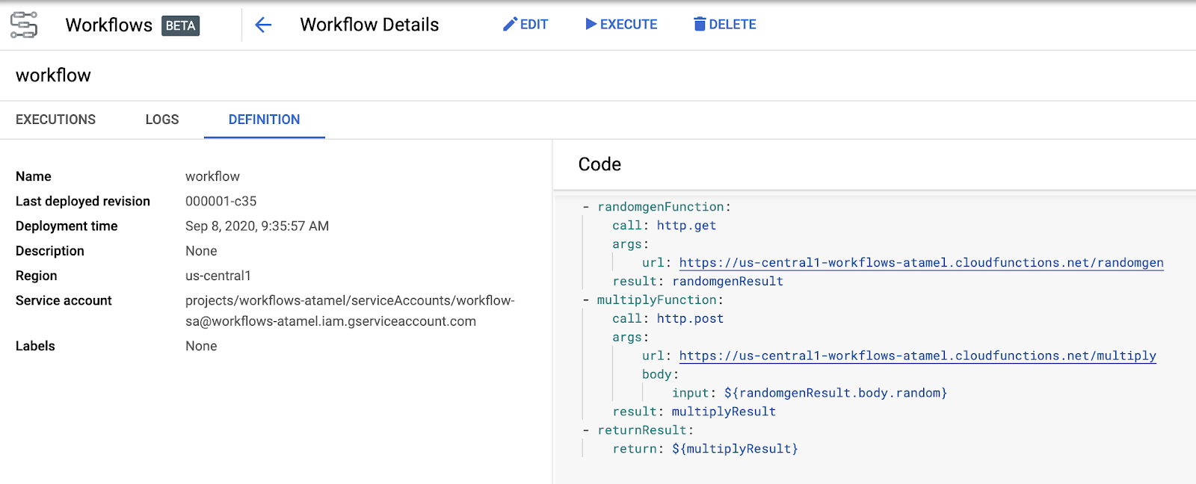Screen dimensions: 1196x484
Task: Open the randomgen cloud function URL
Action: pyautogui.click(x=921, y=263)
